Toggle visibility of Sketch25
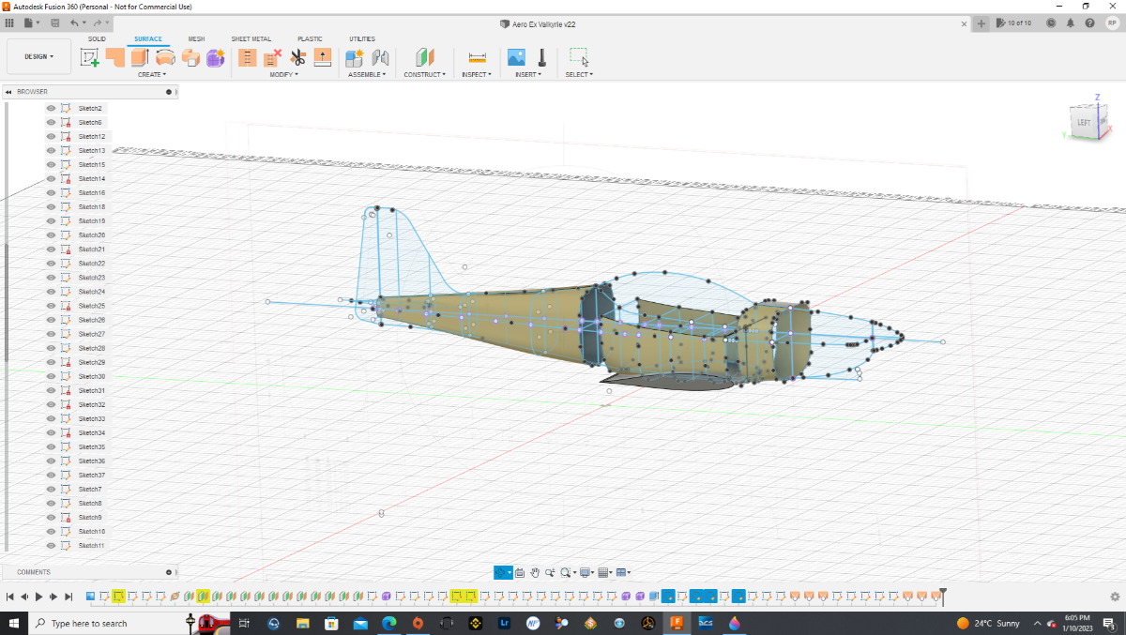 51,306
